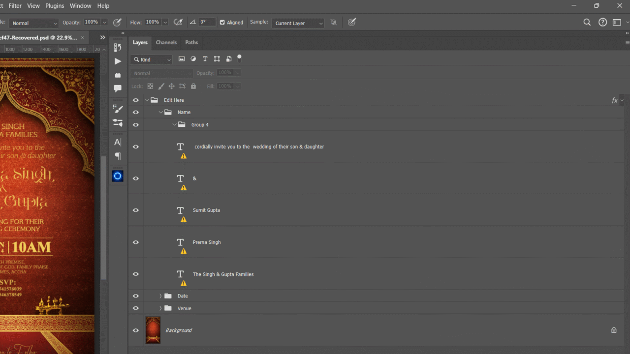This screenshot has height=354, width=630.
Task: Hide the Sumit Gupta text layer
Action: (x=136, y=210)
